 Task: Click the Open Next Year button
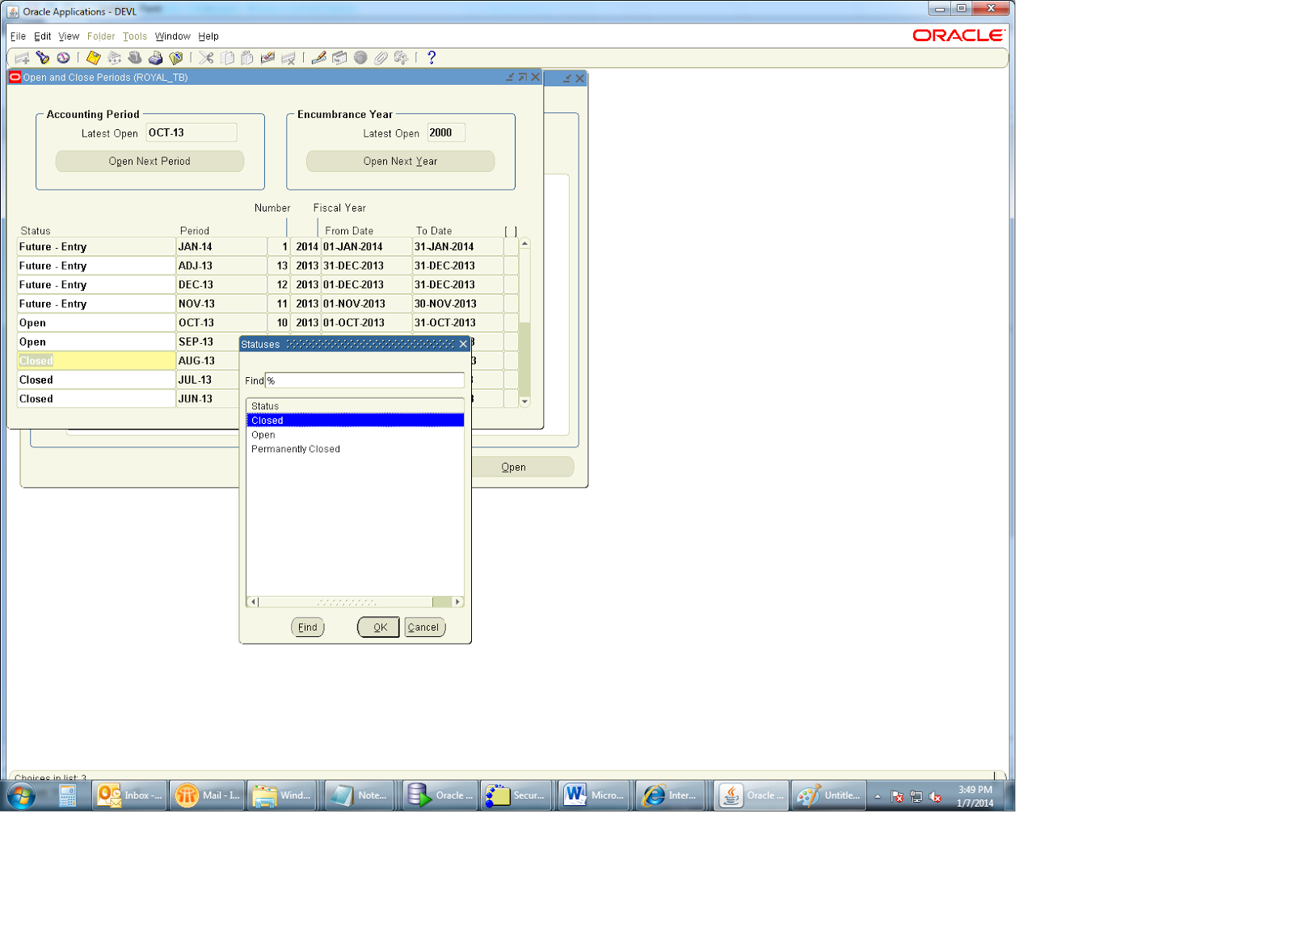[400, 161]
